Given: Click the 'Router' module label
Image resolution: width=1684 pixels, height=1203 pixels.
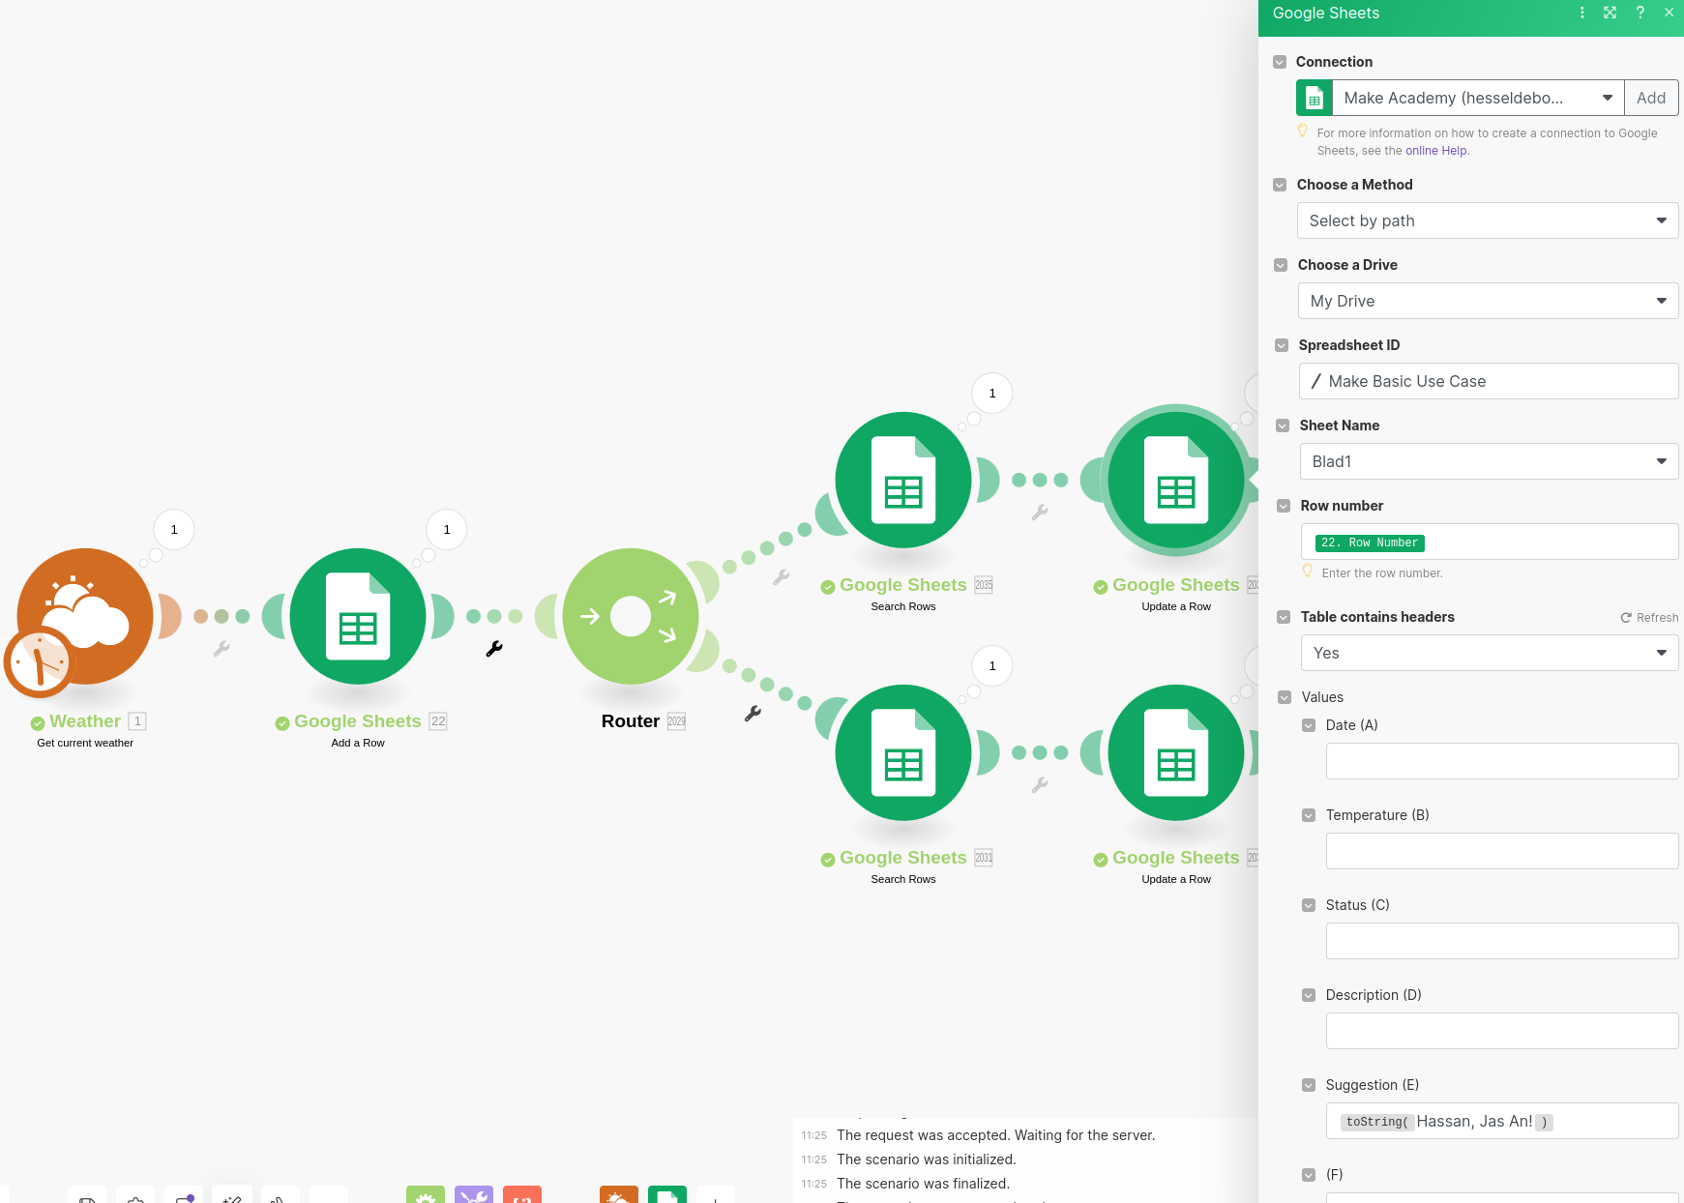Looking at the screenshot, I should (x=631, y=721).
